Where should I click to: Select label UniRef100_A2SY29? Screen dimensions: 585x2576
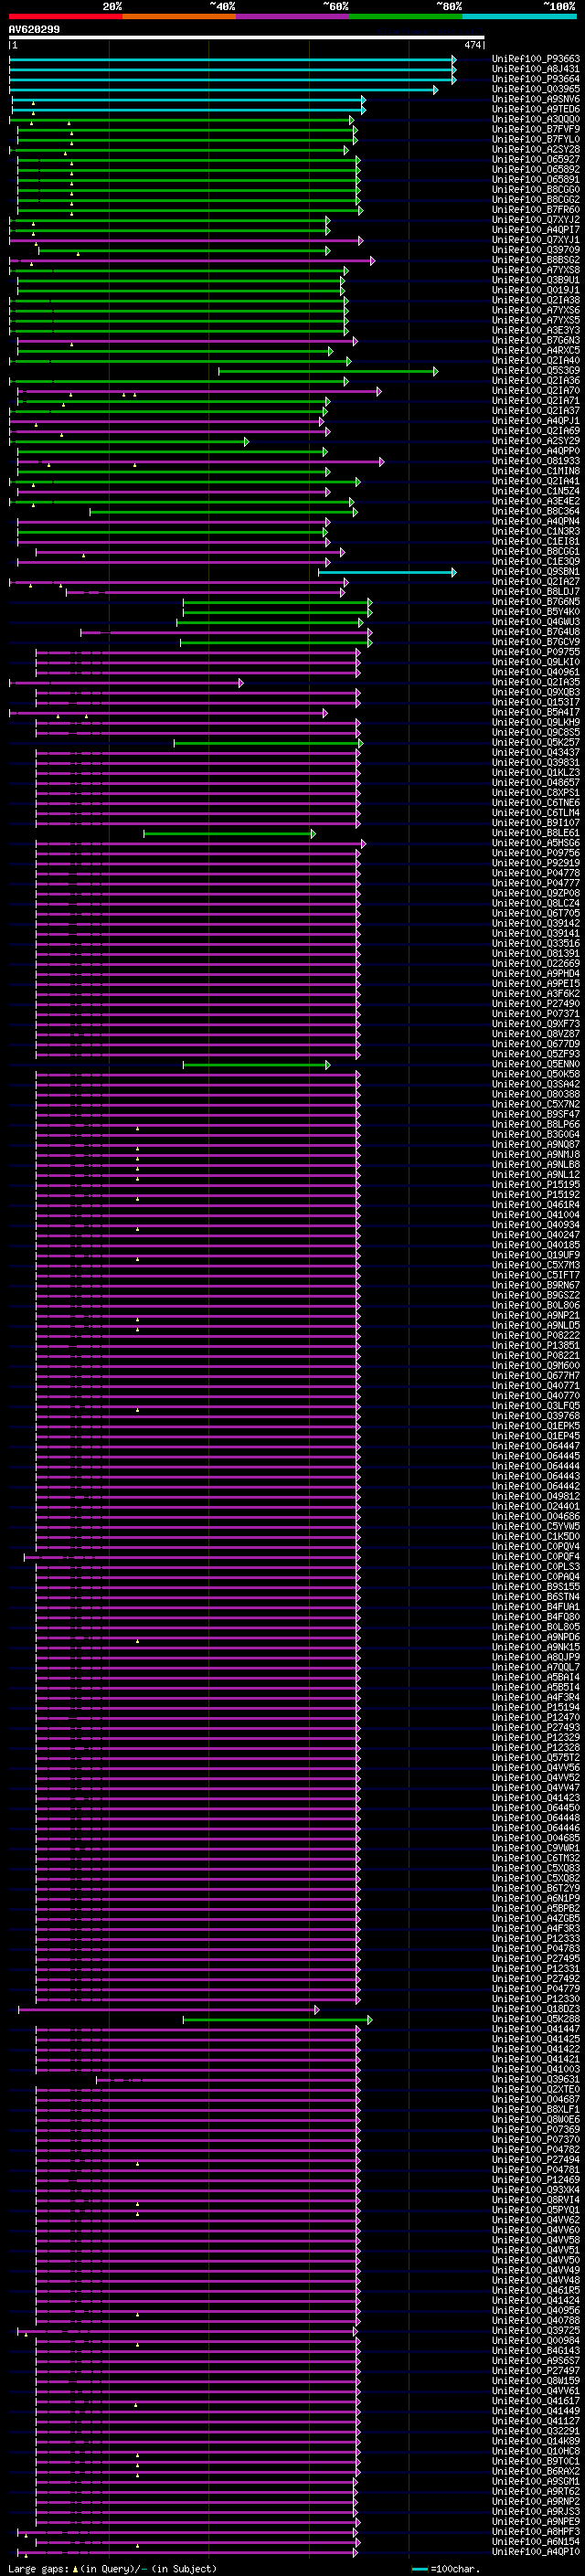pyautogui.click(x=536, y=441)
